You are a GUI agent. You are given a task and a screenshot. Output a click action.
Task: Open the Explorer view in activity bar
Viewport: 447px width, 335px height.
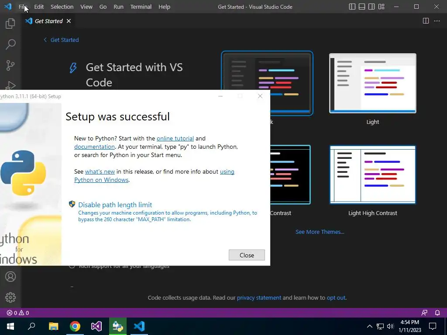[10, 24]
